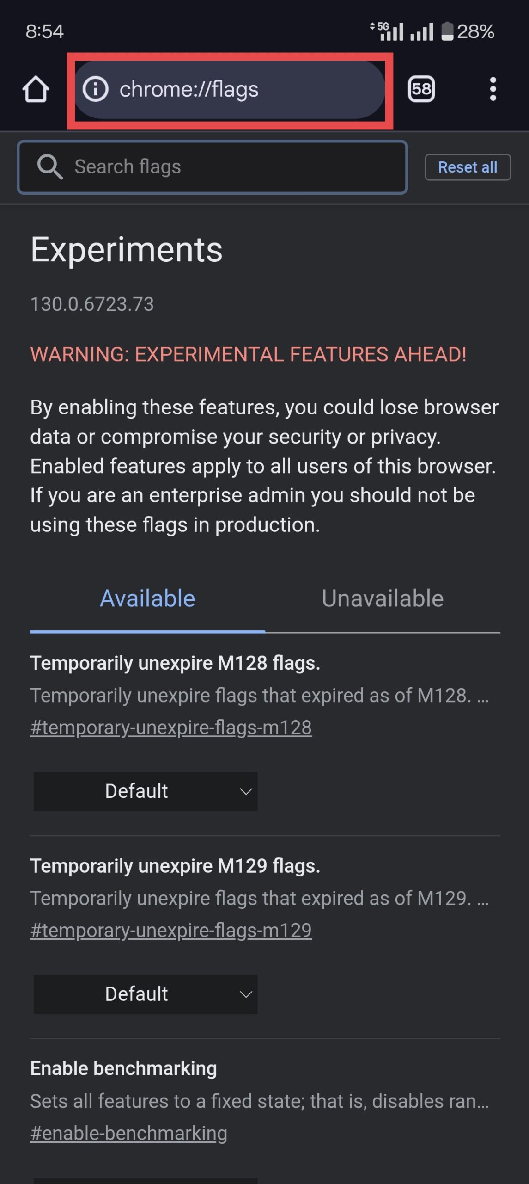This screenshot has height=1184, width=529.
Task: Tap the magnifier icon in Search flags
Action: pos(50,167)
